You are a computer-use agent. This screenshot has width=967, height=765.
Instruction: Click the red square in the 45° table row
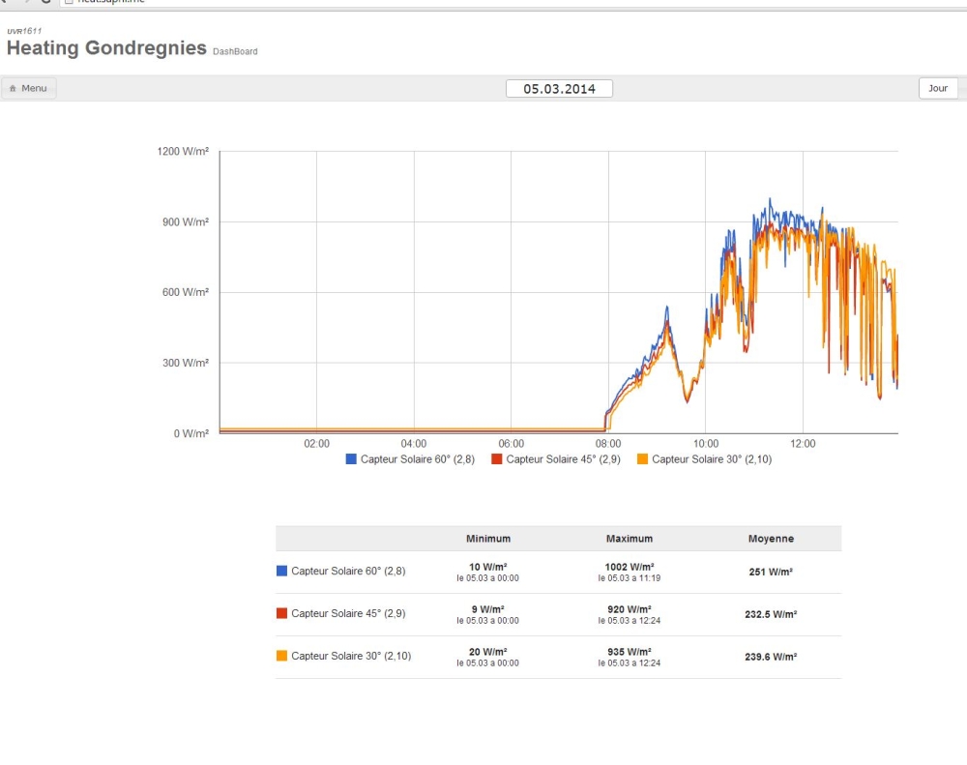pos(282,613)
